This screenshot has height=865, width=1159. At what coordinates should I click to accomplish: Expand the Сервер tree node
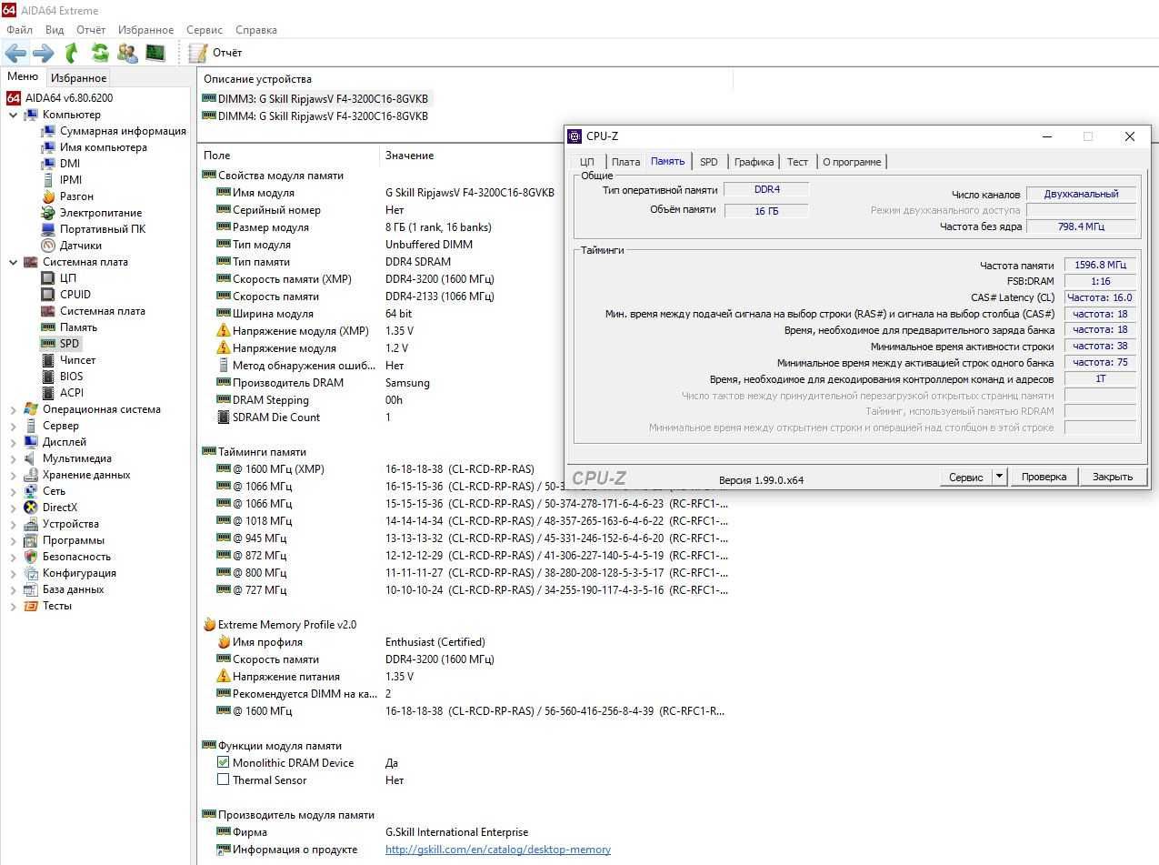coord(13,426)
